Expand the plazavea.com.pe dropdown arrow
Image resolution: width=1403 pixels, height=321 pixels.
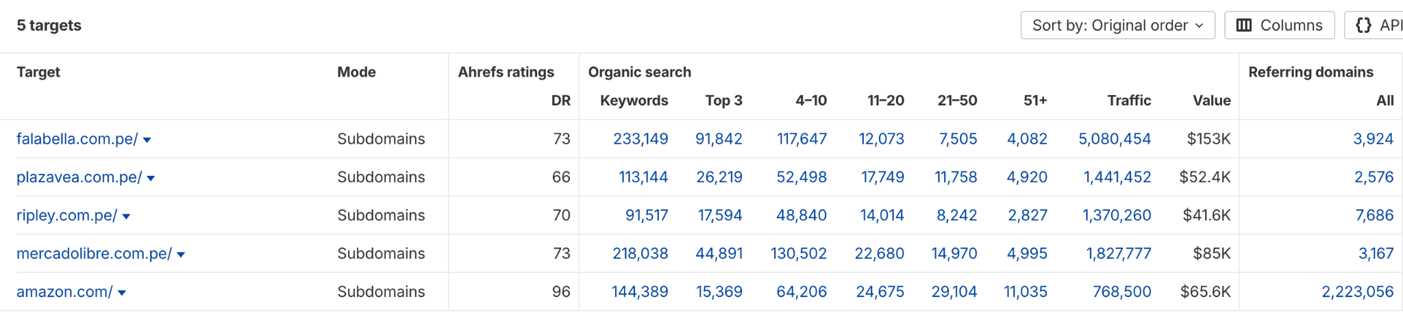[151, 178]
